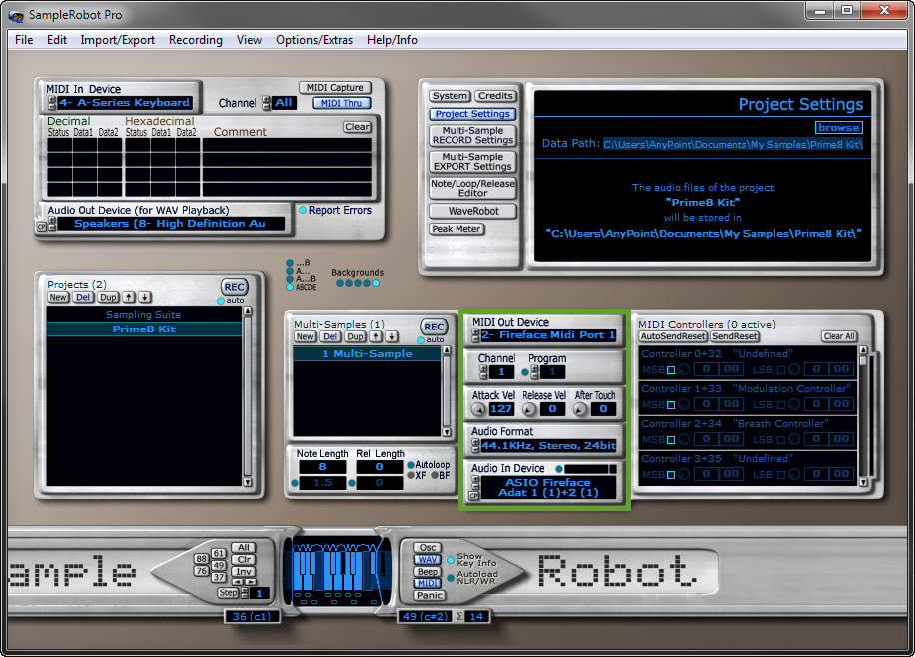Toggle Show Key Info
This screenshot has width=915, height=657.
pos(451,560)
